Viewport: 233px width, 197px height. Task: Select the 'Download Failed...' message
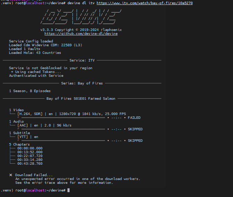tap(34, 175)
